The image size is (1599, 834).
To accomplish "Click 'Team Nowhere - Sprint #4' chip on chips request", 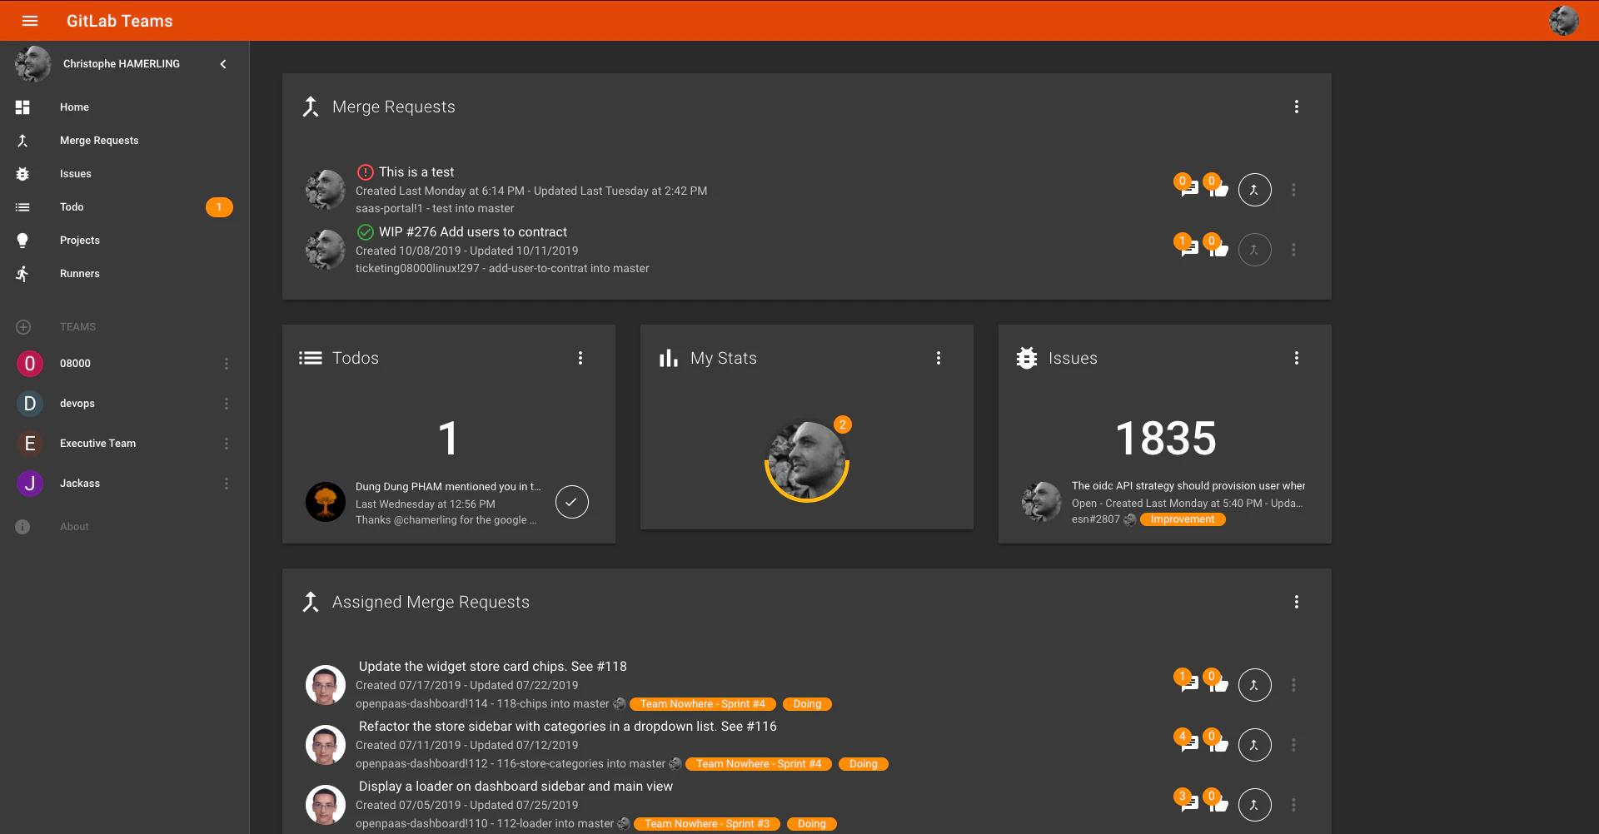I will tap(702, 704).
